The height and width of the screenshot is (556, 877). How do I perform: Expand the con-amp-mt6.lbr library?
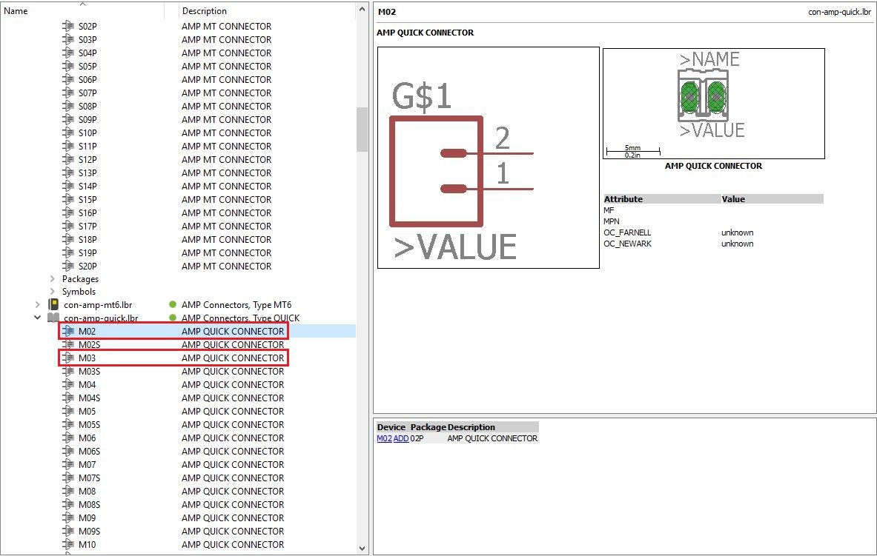point(38,304)
